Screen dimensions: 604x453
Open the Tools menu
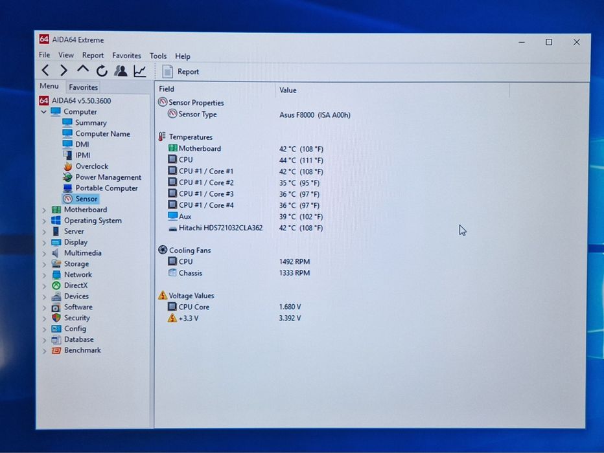158,56
